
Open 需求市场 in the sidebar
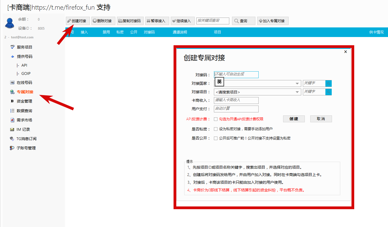click(24, 120)
